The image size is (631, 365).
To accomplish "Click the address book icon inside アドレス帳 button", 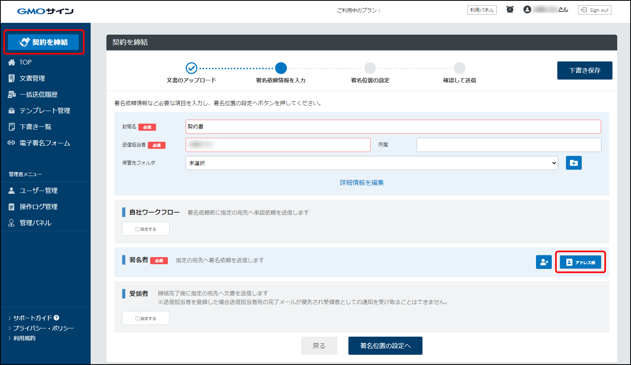I will (569, 262).
